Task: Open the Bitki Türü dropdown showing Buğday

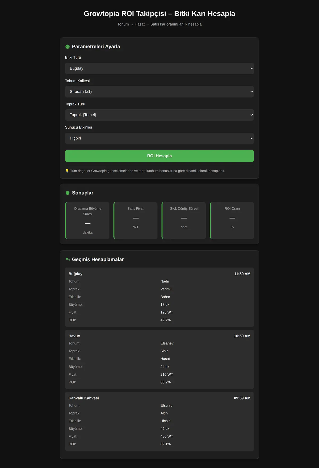Action: click(159, 68)
